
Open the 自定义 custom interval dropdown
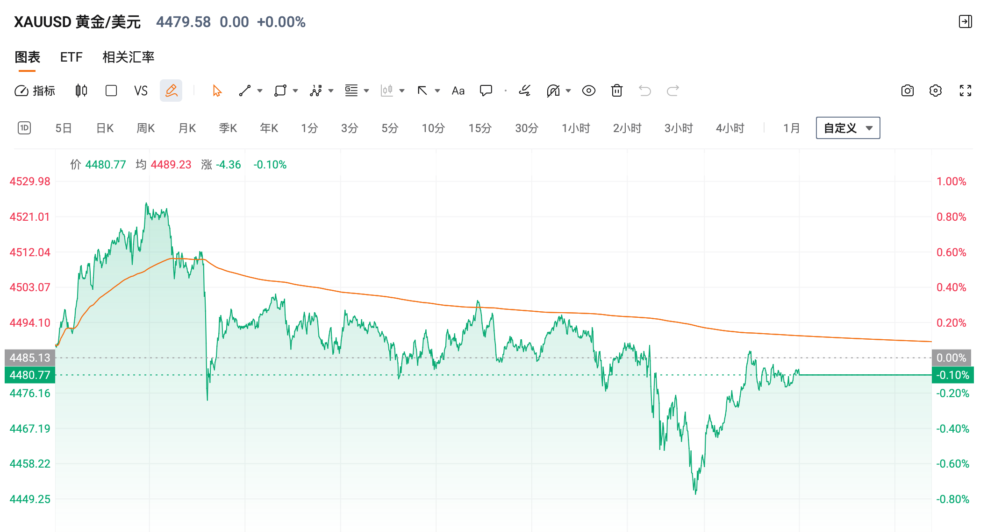(x=847, y=127)
